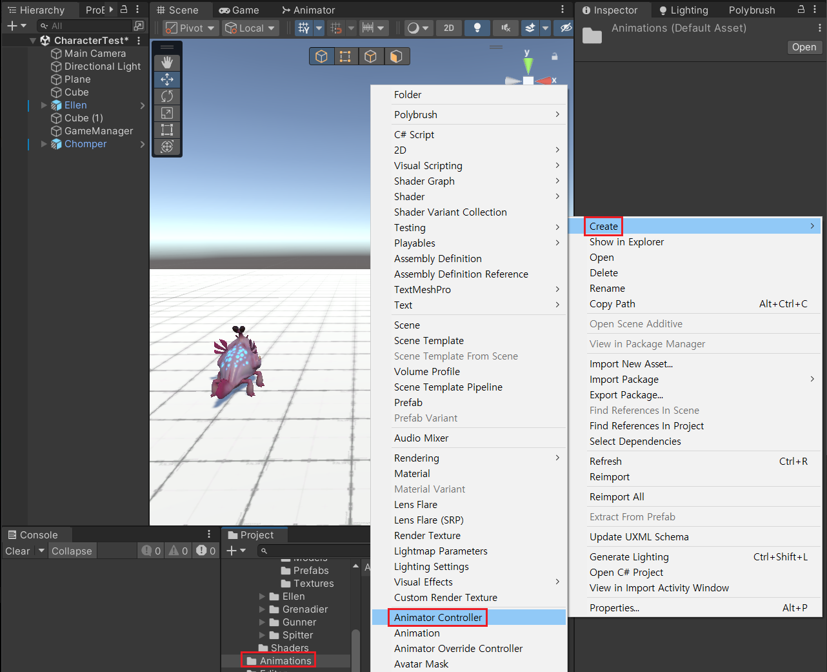Choose Animator Controller from Create menu
Viewport: 827px width, 672px height.
470,618
